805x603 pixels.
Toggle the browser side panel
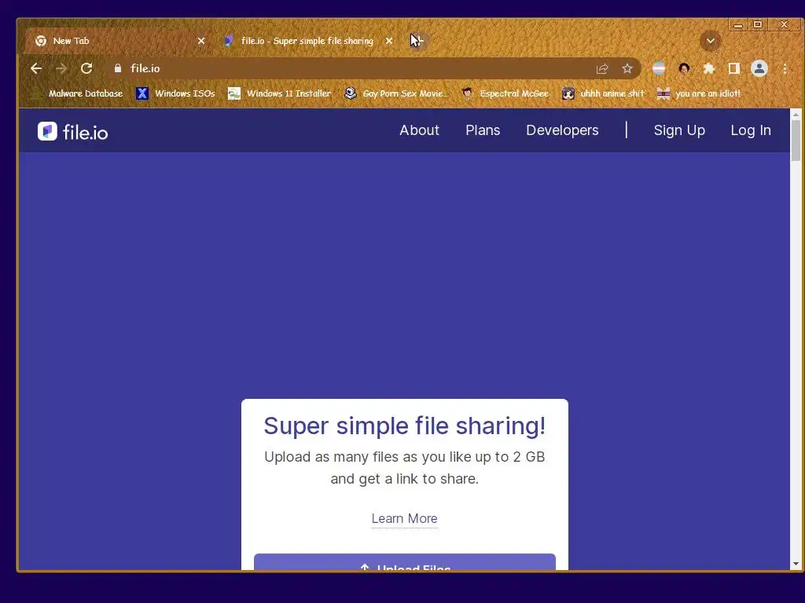coord(734,69)
